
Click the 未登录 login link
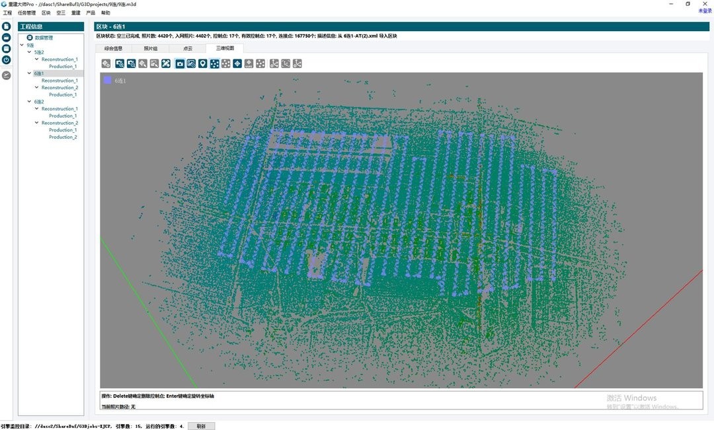705,11
